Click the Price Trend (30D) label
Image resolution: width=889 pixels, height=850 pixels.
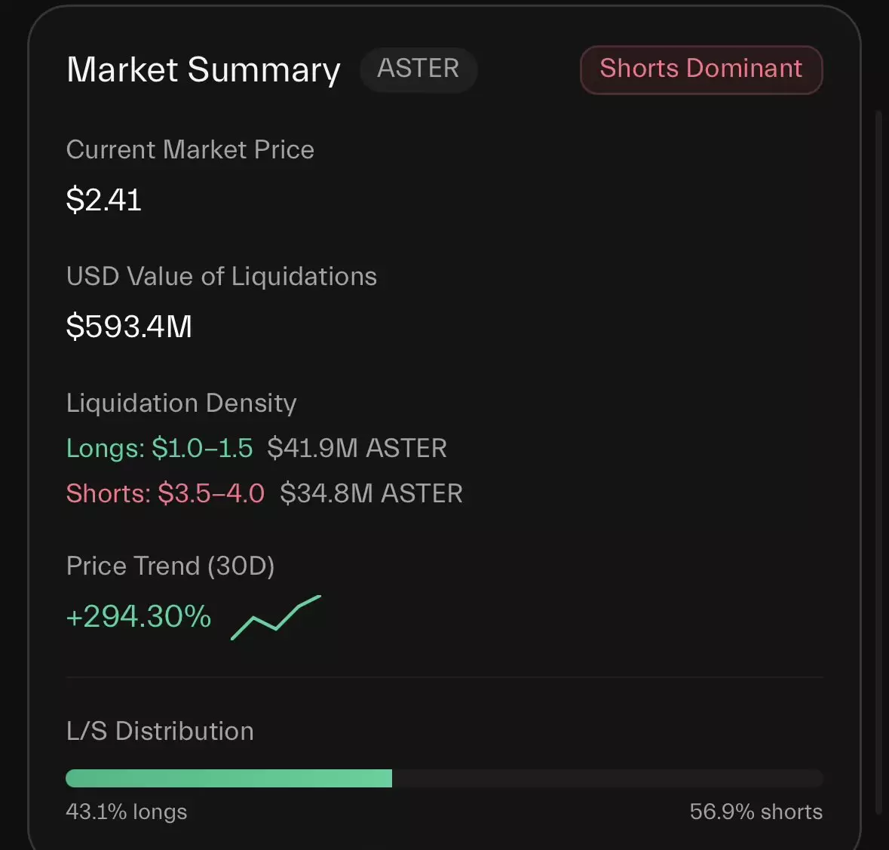(170, 566)
